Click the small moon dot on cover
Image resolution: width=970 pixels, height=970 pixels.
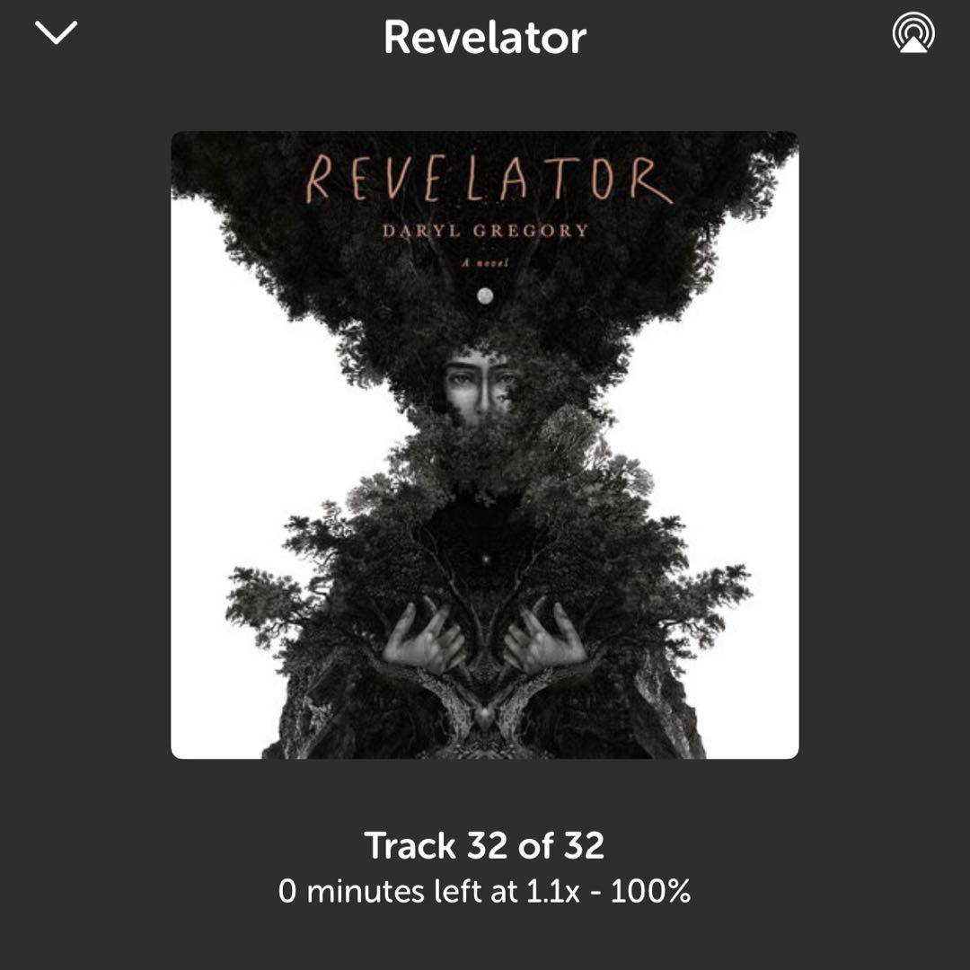pos(485,295)
